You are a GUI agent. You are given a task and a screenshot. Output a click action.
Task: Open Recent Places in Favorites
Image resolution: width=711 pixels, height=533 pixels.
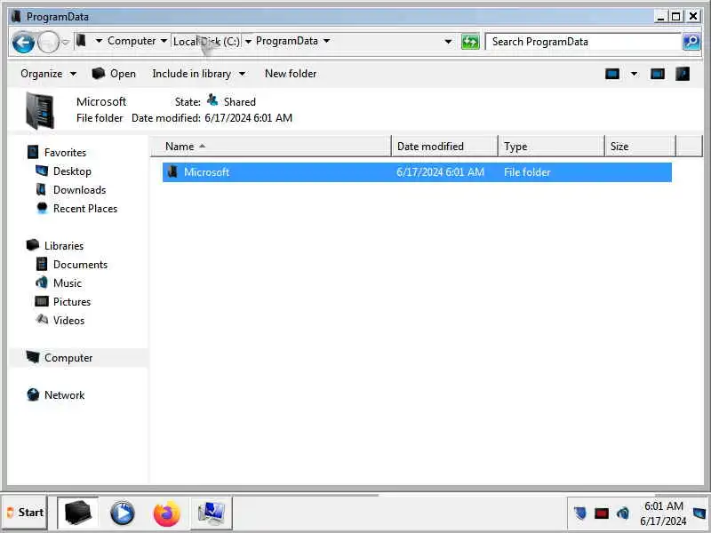point(85,209)
